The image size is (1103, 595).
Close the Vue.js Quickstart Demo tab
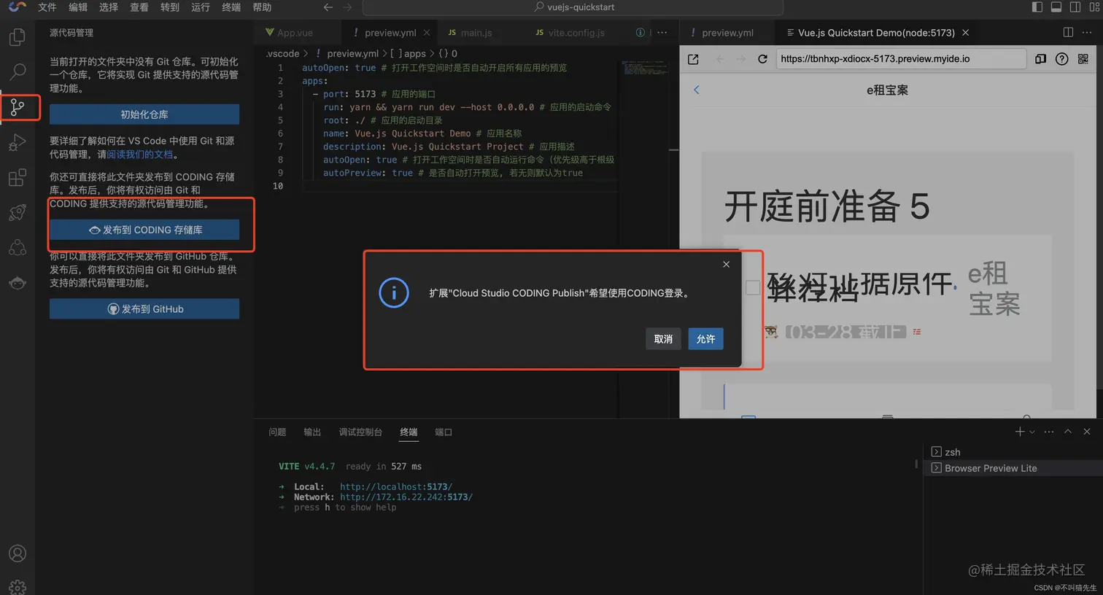click(966, 33)
